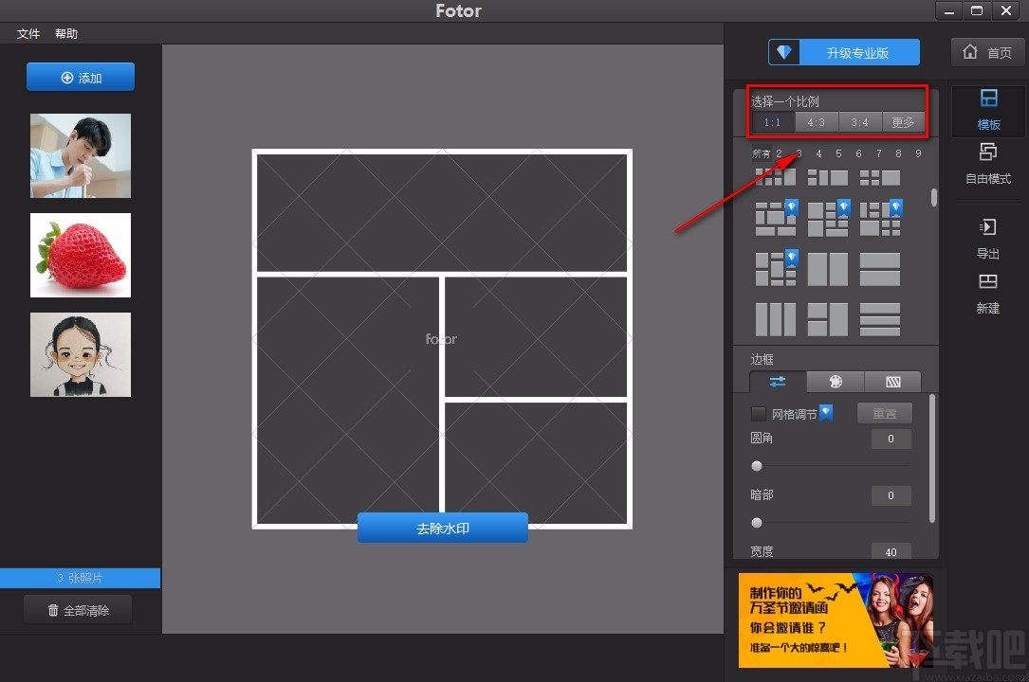This screenshot has width=1029, height=682.
Task: Click the 去除水印 remove watermark button
Action: coord(442,528)
